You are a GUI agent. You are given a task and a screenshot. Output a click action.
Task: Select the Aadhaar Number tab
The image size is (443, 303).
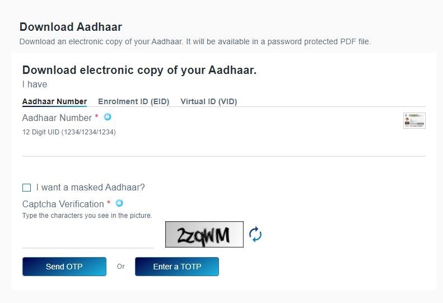(54, 101)
